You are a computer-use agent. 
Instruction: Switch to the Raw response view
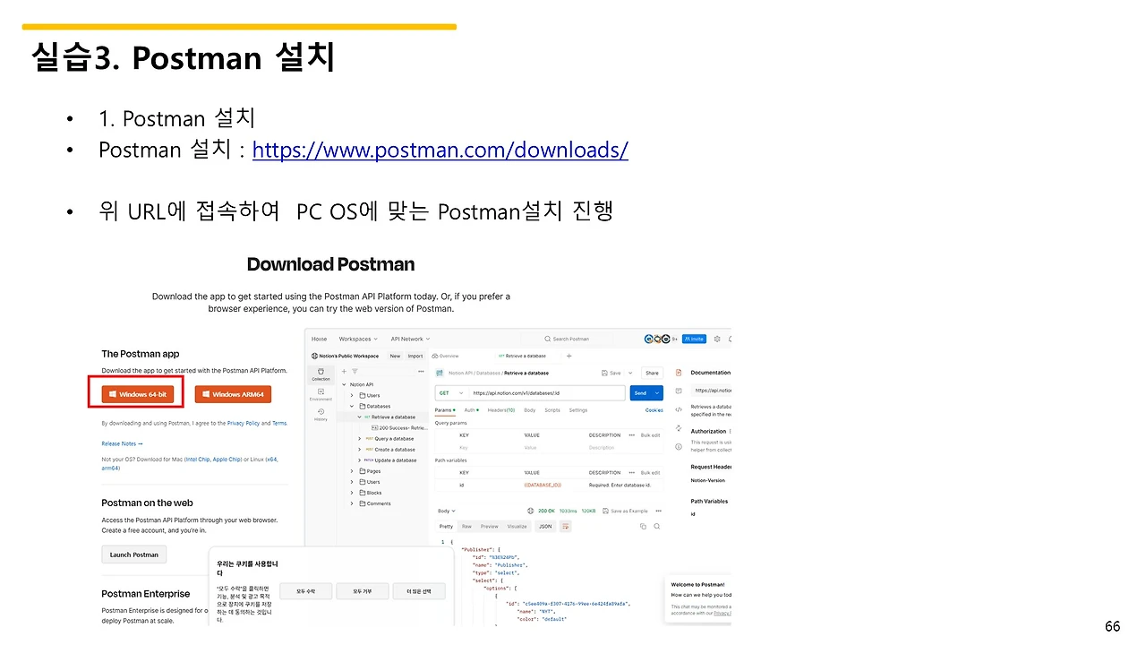(x=466, y=526)
